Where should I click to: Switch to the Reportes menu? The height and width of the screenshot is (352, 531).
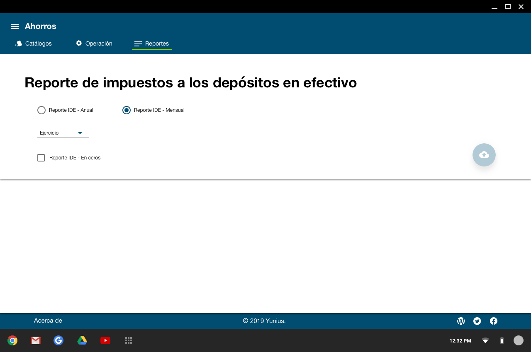pyautogui.click(x=152, y=43)
